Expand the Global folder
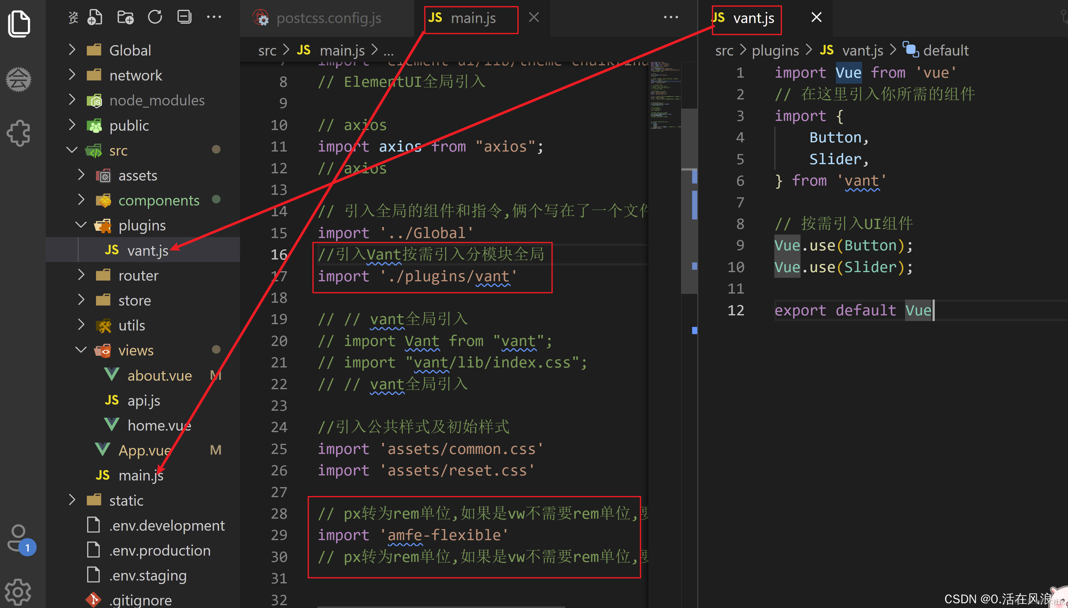Viewport: 1068px width, 608px height. point(130,50)
